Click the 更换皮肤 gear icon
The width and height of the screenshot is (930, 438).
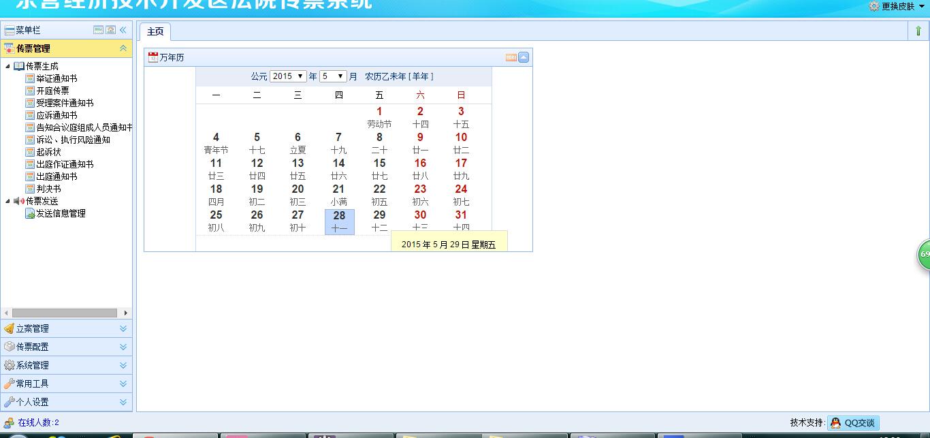coord(873,6)
